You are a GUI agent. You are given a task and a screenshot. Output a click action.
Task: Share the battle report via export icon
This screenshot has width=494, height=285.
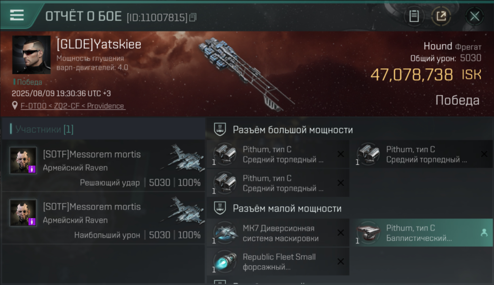(441, 16)
